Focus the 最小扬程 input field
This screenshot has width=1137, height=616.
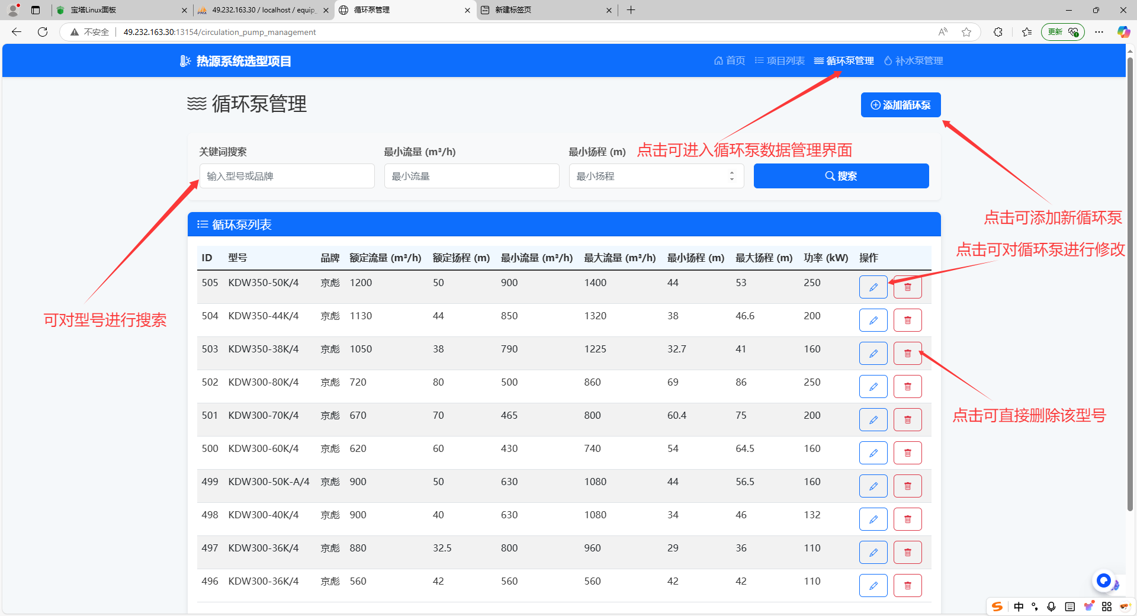tap(657, 176)
